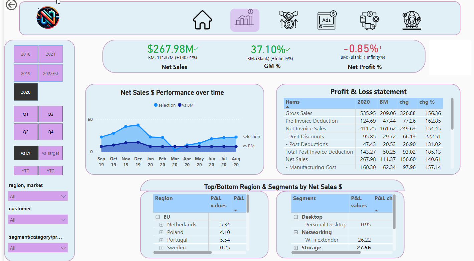This screenshot has height=261, width=474.
Task: Click the colorful N company logo
Action: 48,17
